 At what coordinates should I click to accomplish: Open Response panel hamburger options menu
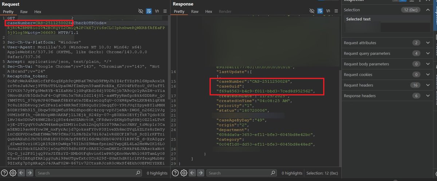[337, 12]
